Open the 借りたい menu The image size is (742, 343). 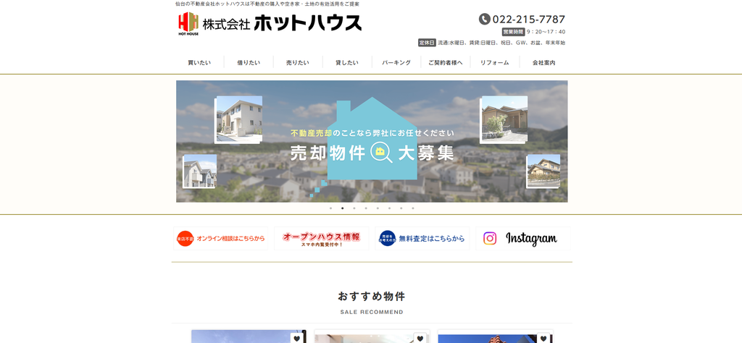(x=249, y=62)
